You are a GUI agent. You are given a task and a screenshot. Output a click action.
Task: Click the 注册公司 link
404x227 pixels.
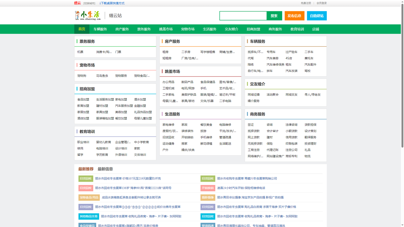click(291, 150)
